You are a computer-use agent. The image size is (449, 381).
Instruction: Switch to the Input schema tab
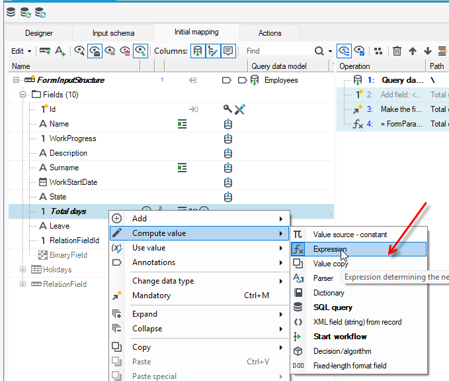click(x=113, y=33)
